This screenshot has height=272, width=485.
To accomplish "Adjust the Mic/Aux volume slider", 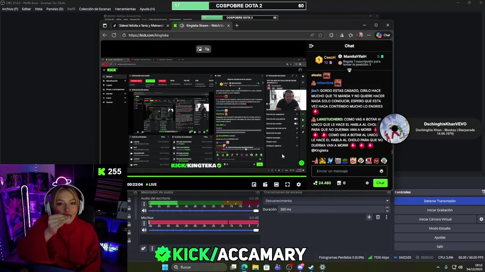I will point(203,230).
